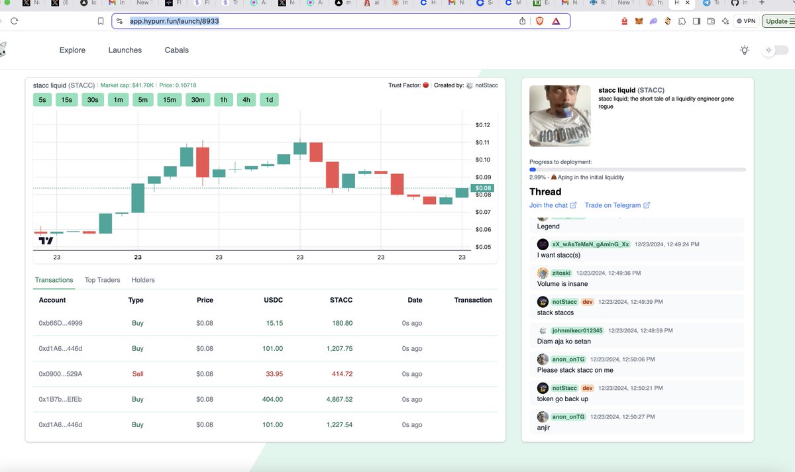
Task: Go to the Explore page
Action: point(72,50)
